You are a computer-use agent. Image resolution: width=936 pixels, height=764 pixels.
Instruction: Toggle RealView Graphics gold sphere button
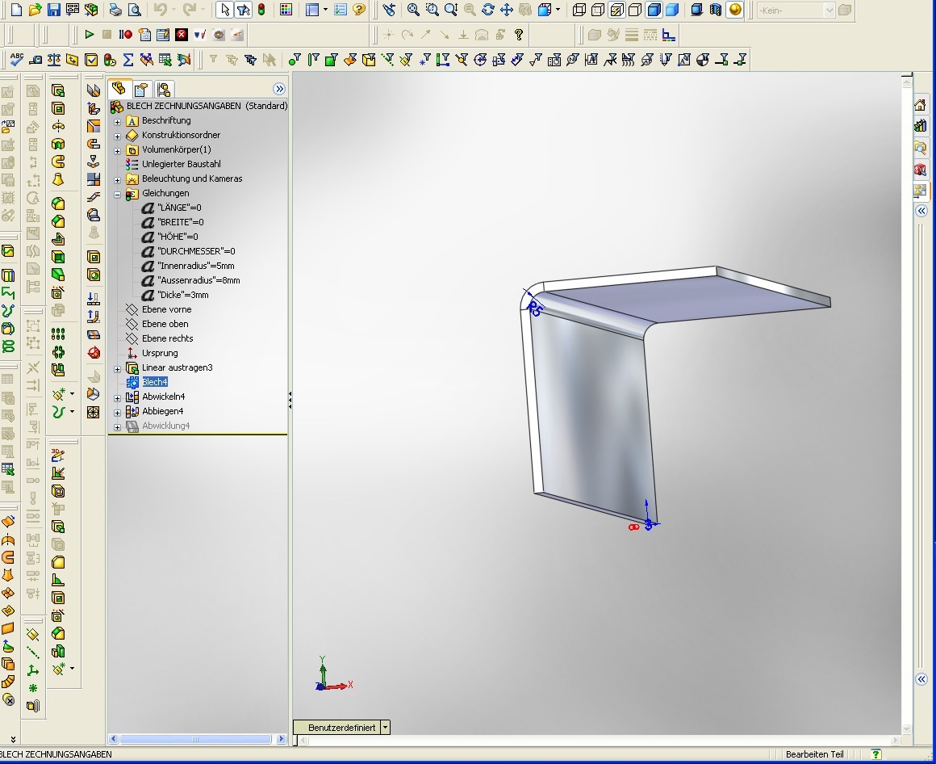pos(735,10)
